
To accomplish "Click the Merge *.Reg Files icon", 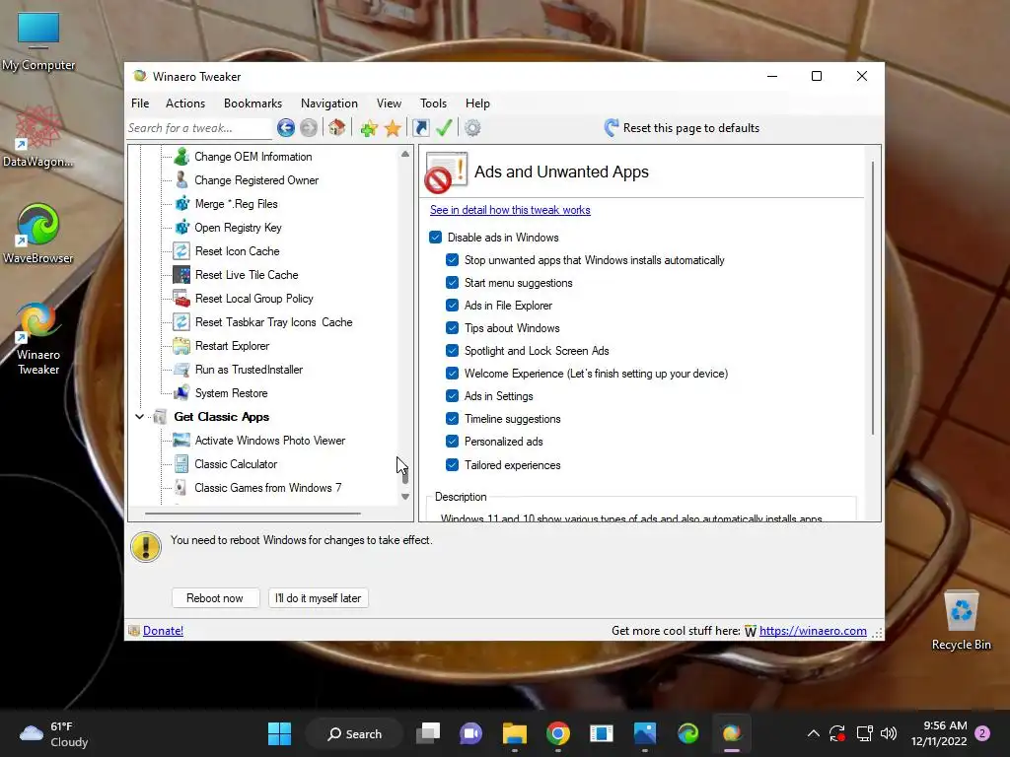I will pyautogui.click(x=182, y=204).
